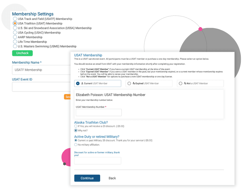
Task: Choose the 'Why not?' radio option
Action: coord(76,130)
